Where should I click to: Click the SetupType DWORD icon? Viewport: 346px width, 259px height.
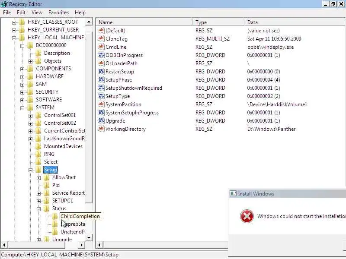(101, 96)
